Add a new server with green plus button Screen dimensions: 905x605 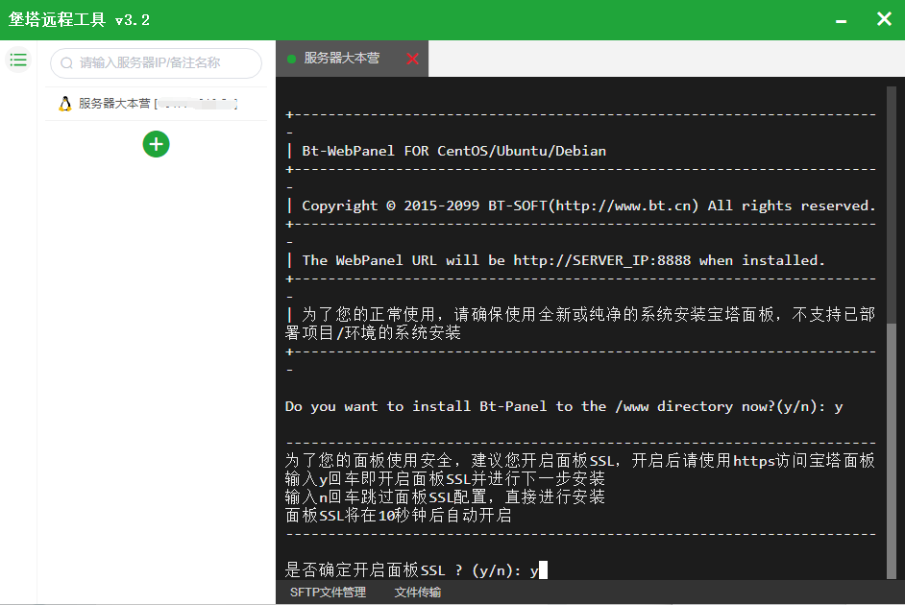(156, 144)
